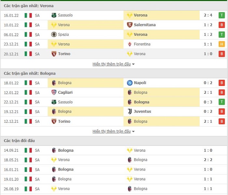This screenshot has height=195, width=228.
Task: Click the Torino crest in the 20.12.21 row
Action: [x=54, y=54]
